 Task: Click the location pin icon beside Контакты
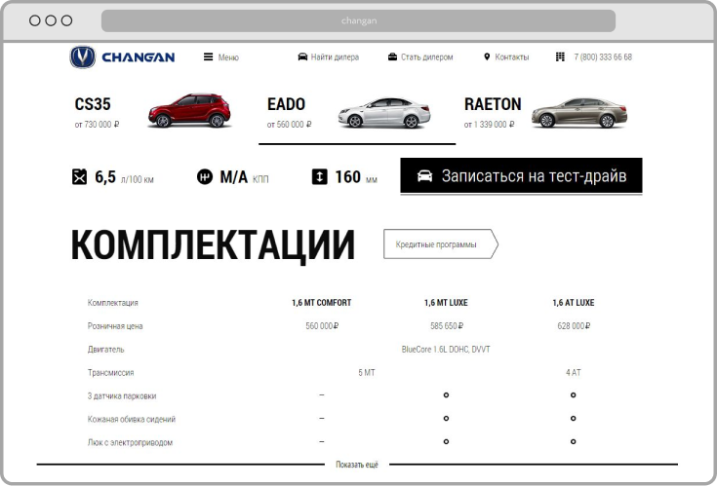coord(487,57)
